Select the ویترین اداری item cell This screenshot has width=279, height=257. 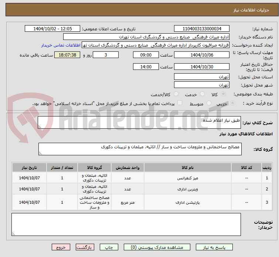point(188,189)
